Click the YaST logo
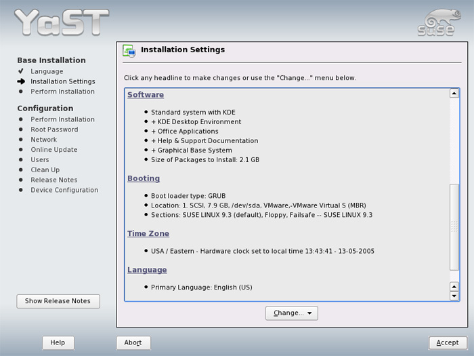 coord(62,22)
